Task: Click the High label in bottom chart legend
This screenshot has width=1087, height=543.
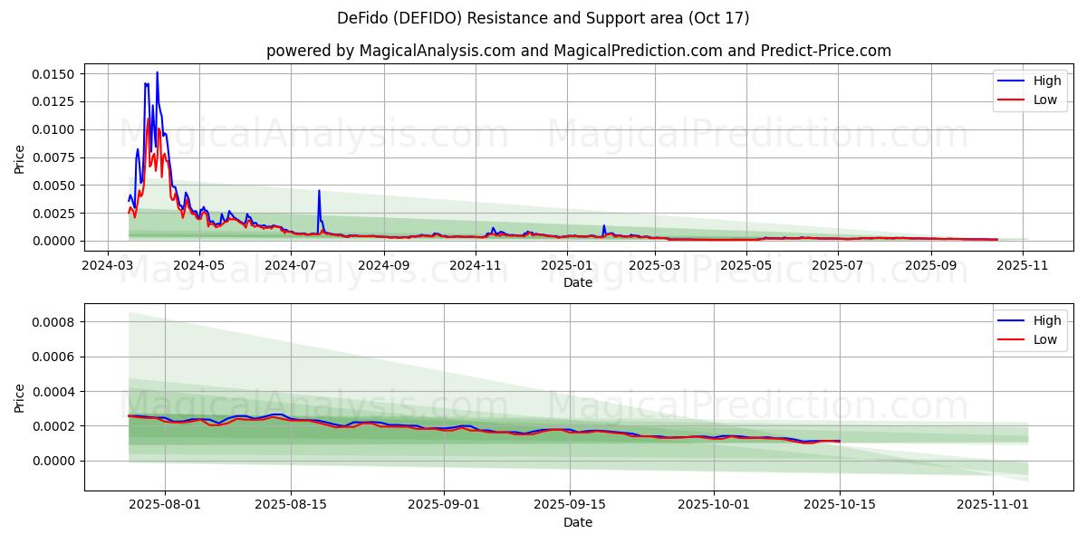Action: [x=1046, y=320]
